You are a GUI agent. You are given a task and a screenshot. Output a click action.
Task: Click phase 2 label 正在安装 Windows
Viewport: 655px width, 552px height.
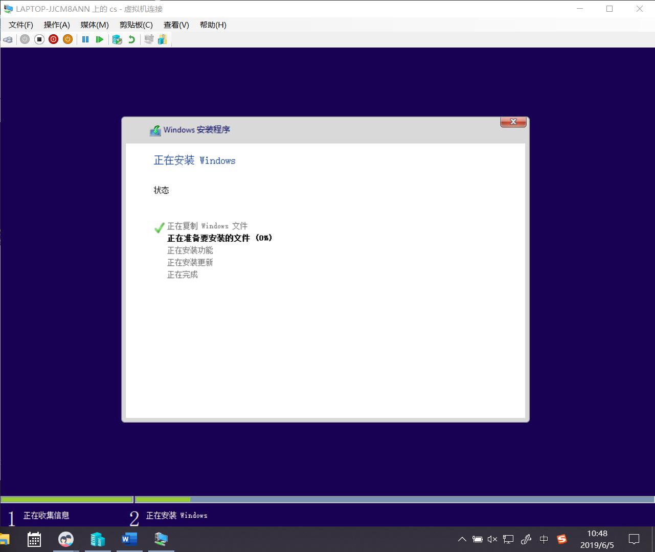pos(177,516)
